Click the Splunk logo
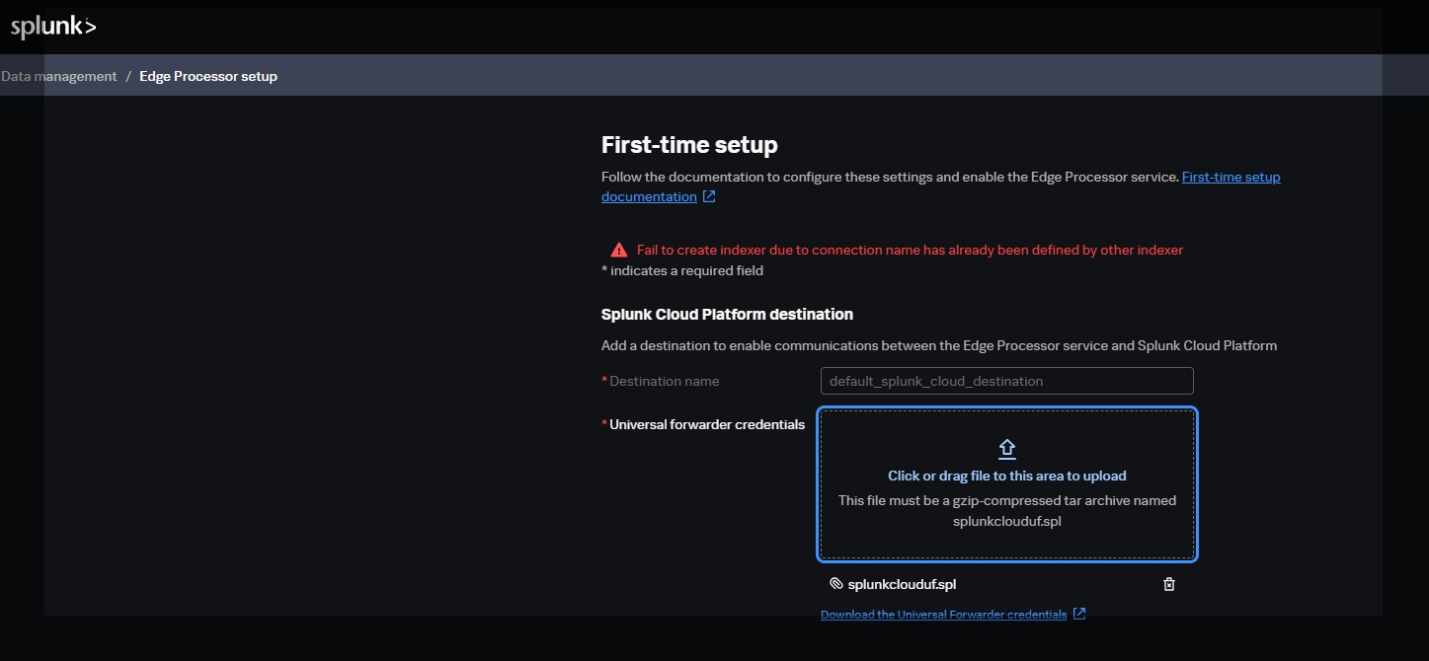This screenshot has height=661, width=1429. pyautogui.click(x=53, y=28)
